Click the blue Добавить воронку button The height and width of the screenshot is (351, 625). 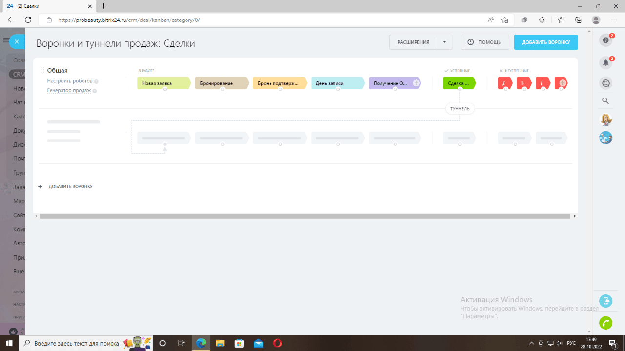click(x=546, y=42)
